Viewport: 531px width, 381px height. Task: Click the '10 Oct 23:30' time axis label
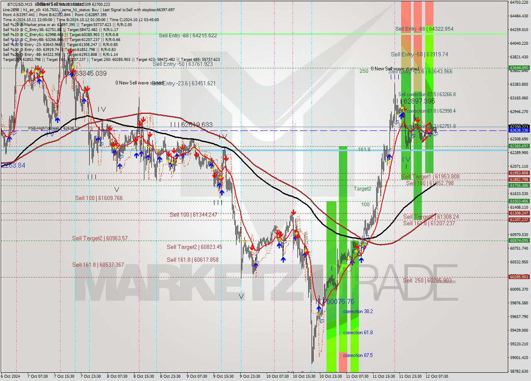click(x=331, y=376)
